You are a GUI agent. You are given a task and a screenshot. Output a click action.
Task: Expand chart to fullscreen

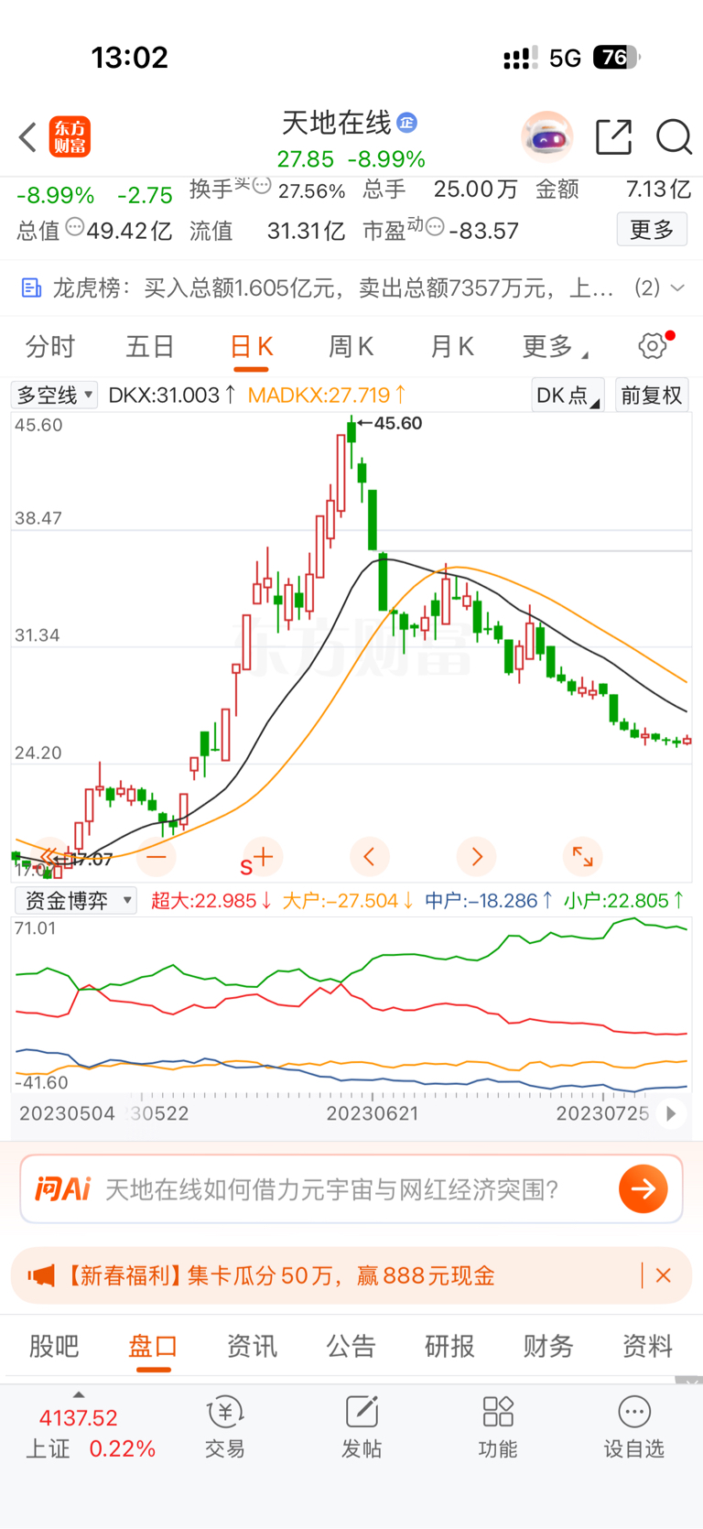[x=582, y=857]
